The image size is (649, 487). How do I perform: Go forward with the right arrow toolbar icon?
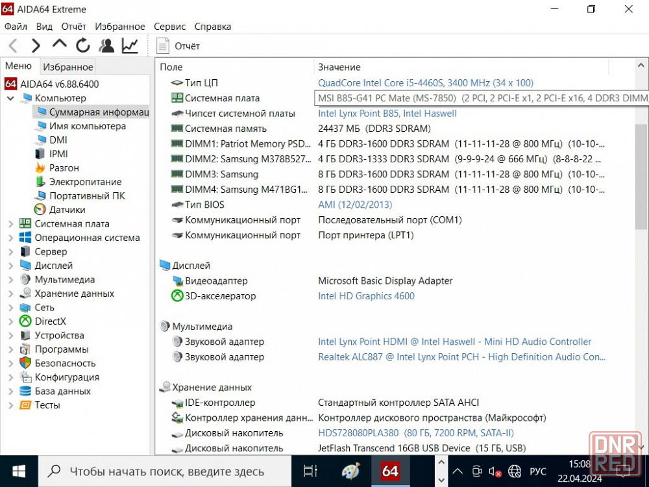[x=36, y=45]
